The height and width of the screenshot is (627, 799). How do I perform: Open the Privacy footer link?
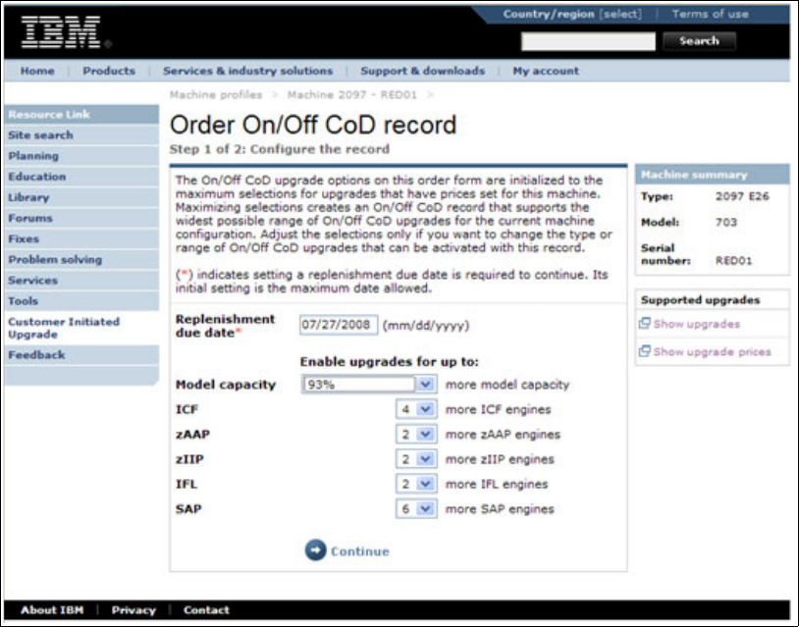pyautogui.click(x=133, y=609)
